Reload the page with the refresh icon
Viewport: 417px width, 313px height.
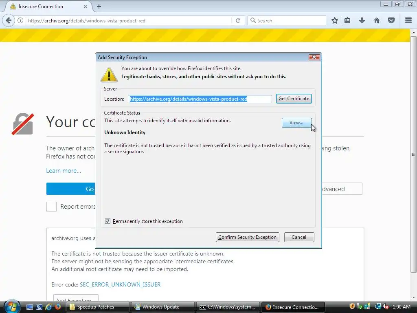pyautogui.click(x=238, y=20)
